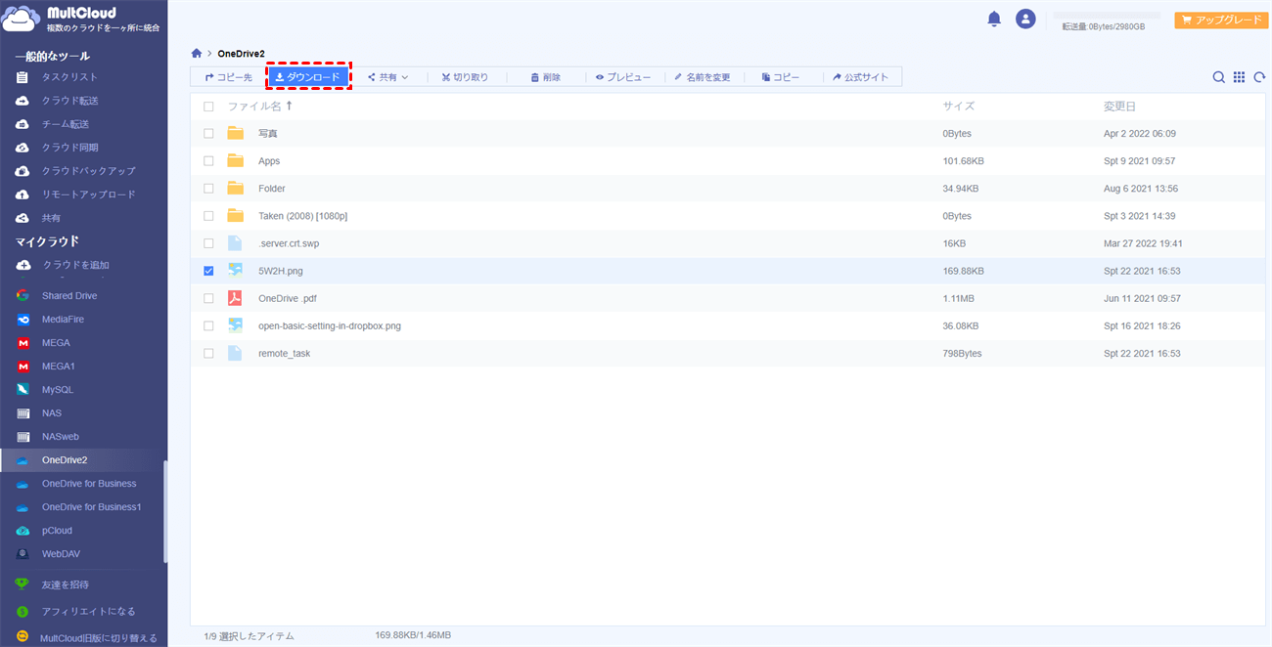Click the MediaFire cloud icon
Viewport: 1272px width, 647px height.
23,319
